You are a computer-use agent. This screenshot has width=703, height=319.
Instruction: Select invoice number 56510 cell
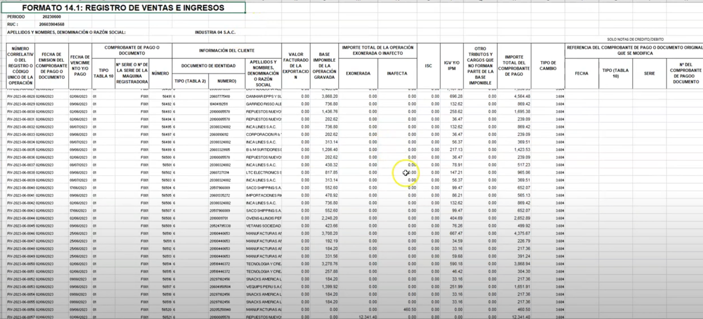coord(161,233)
